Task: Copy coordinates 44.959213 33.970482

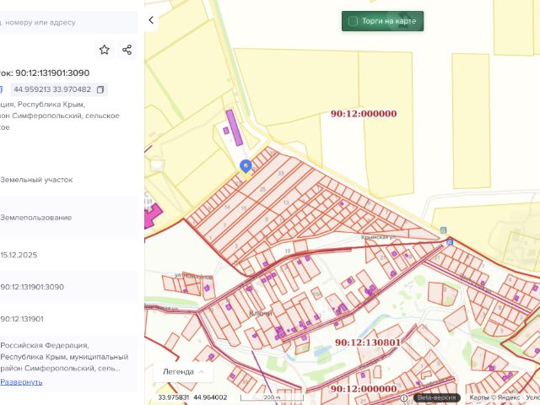Action: [x=100, y=89]
